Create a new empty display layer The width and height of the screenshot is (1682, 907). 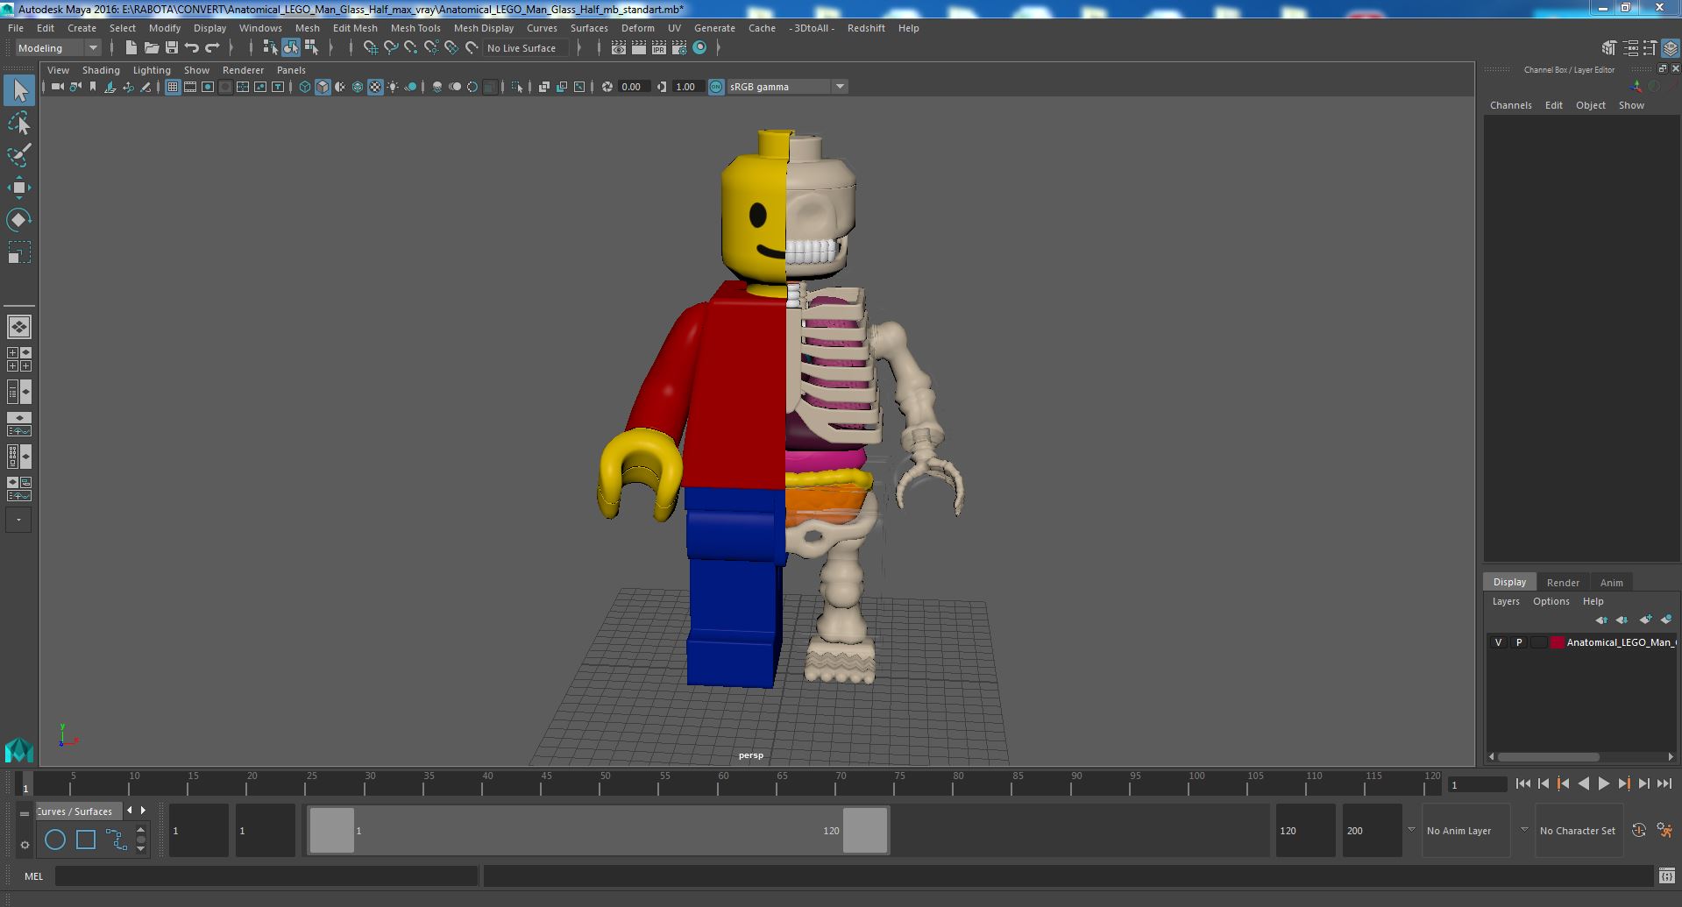(1645, 620)
